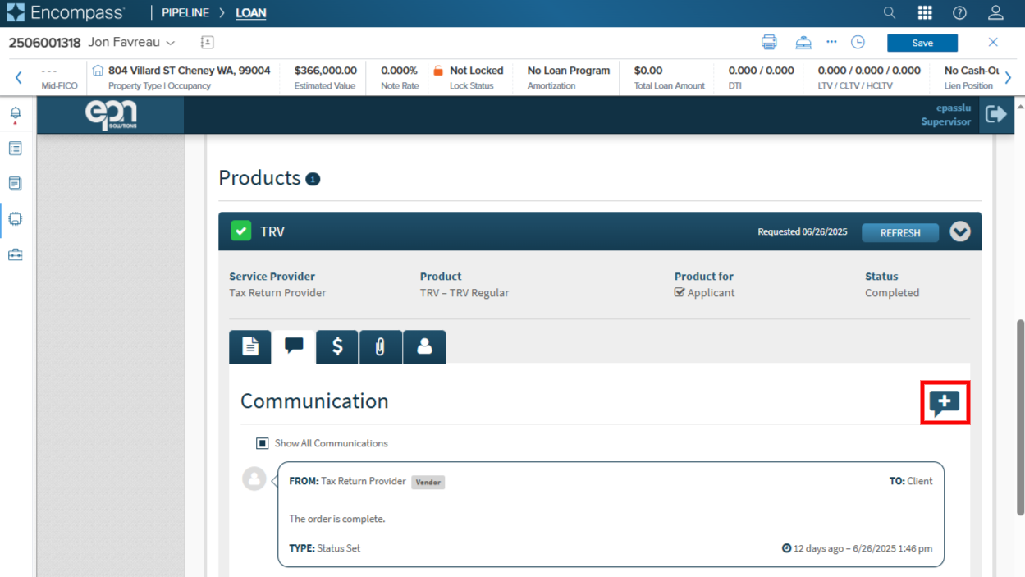This screenshot has height=577, width=1025.
Task: Click the TRV – TRV Regular product text
Action: point(464,293)
